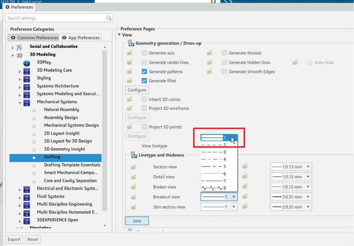The image size is (354, 246).
Task: Click the lock icon beside Project 3D points
Action: click(x=129, y=127)
